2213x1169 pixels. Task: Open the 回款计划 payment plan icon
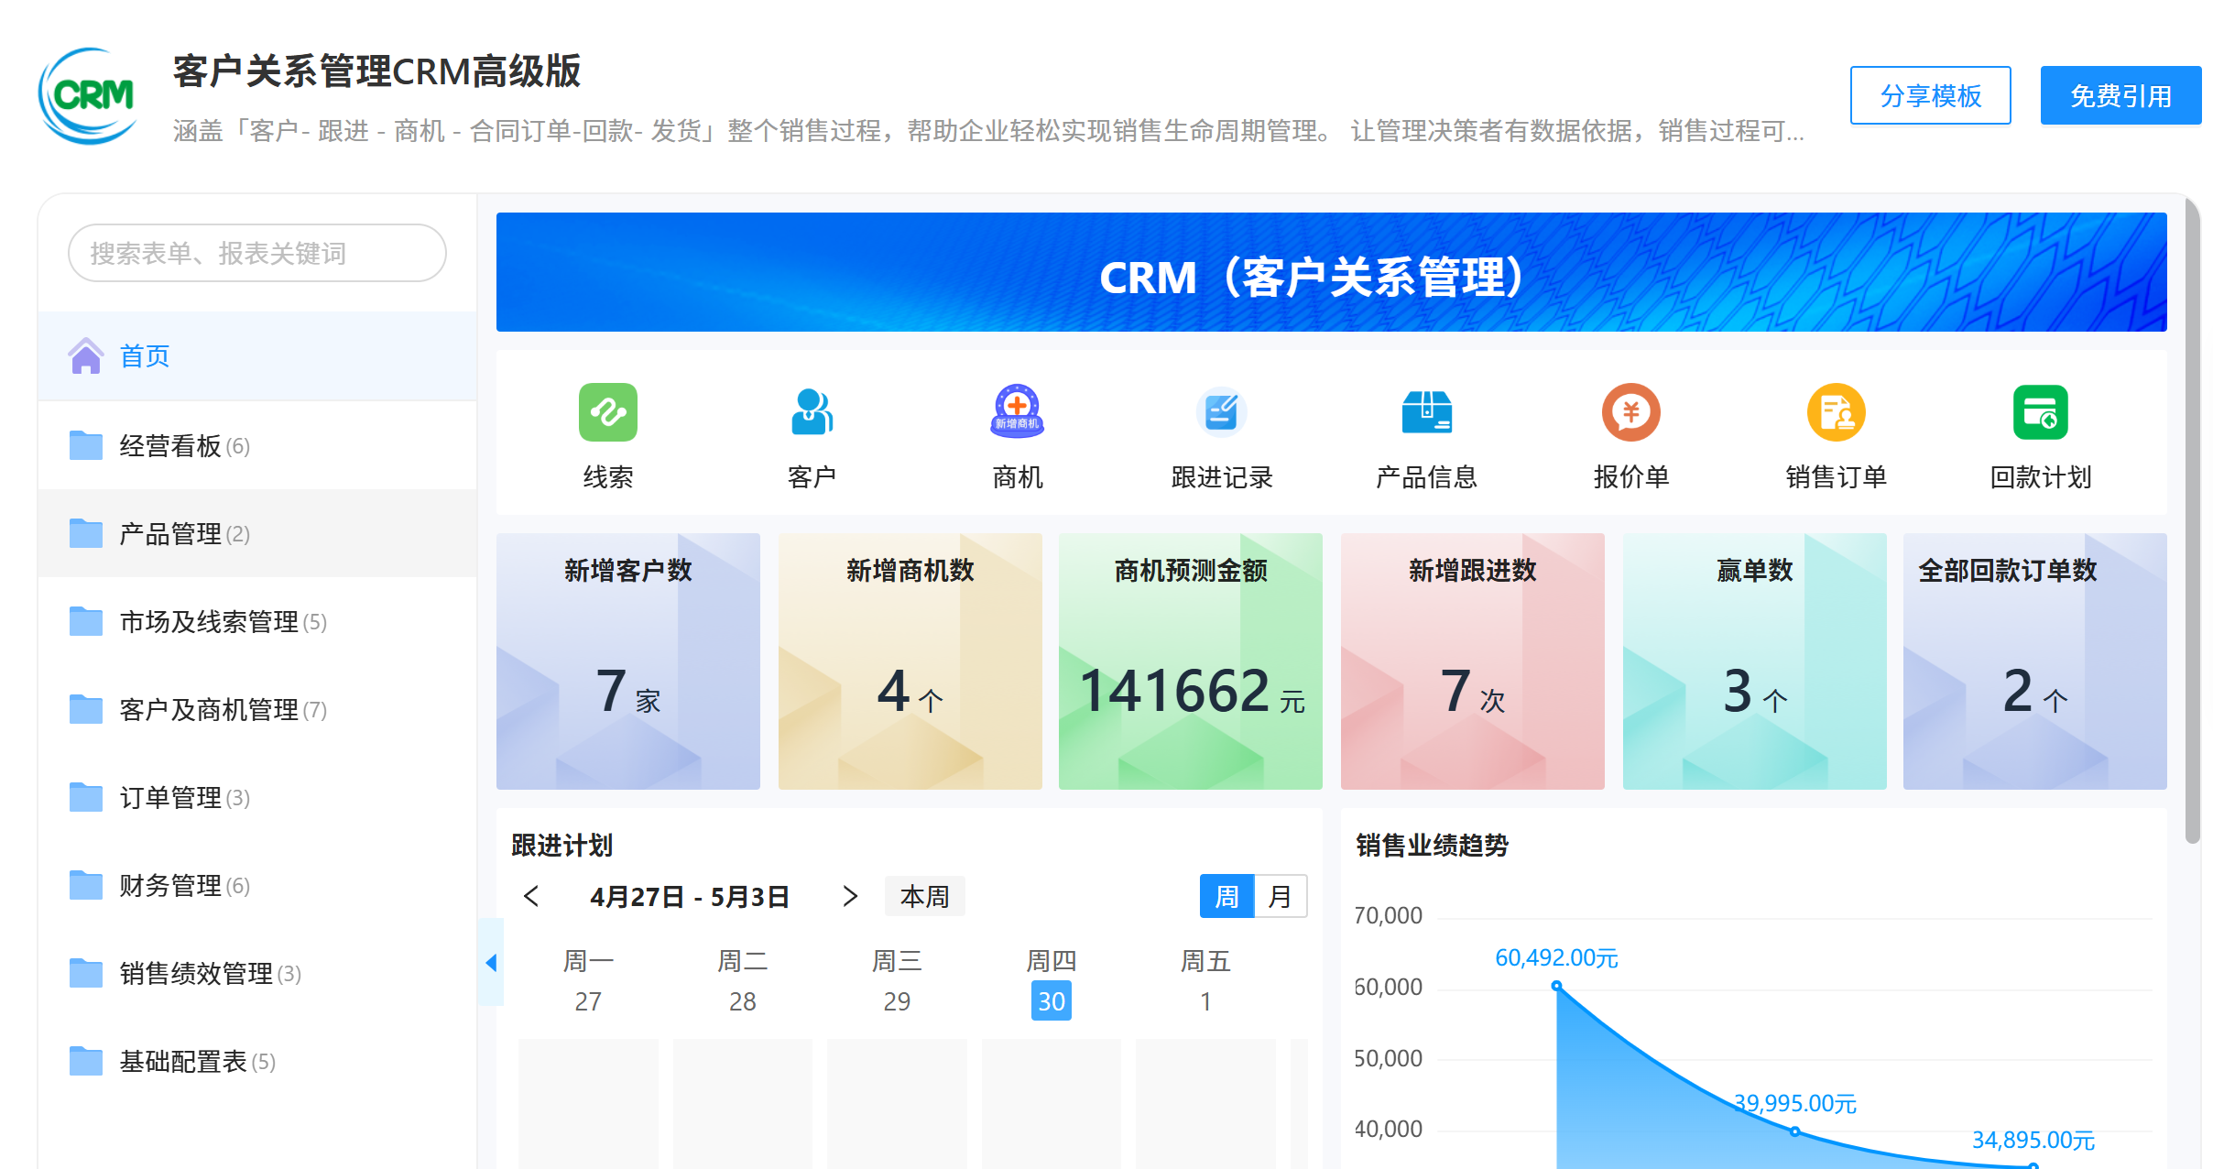[x=2041, y=412]
